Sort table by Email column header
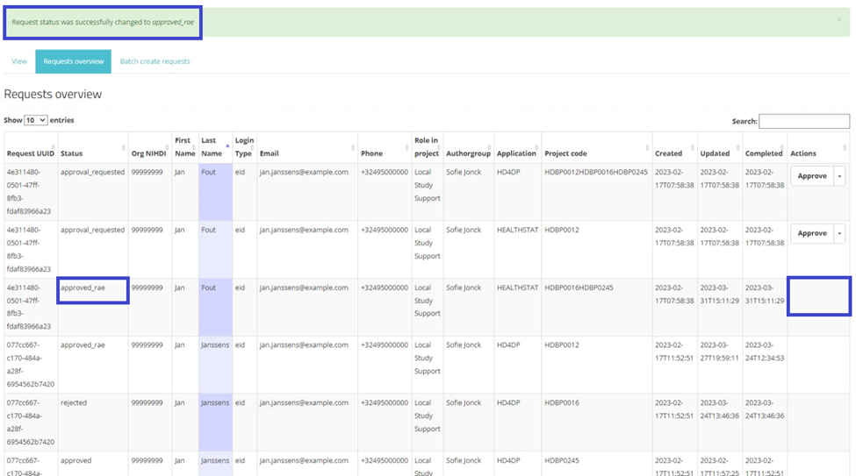This screenshot has height=476, width=856. 306,153
